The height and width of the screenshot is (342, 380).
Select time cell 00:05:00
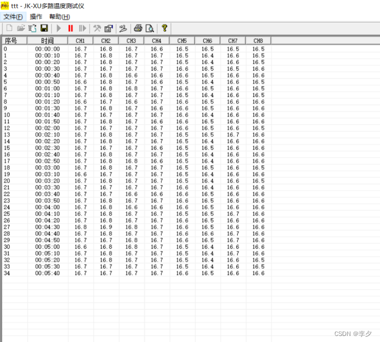(x=47, y=247)
